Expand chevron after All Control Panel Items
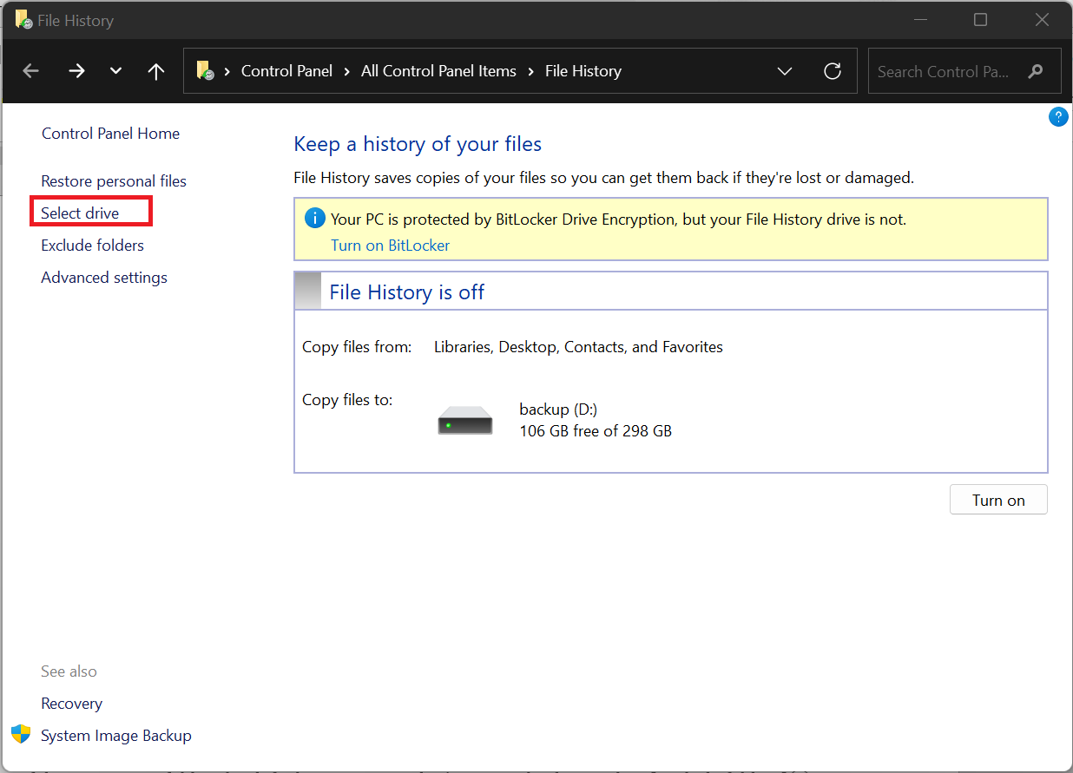This screenshot has width=1073, height=773. pyautogui.click(x=530, y=71)
